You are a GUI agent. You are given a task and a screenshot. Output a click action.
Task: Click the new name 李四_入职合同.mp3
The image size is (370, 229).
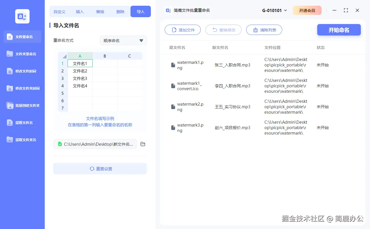pyautogui.click(x=232, y=86)
